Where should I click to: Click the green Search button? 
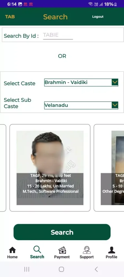(62, 232)
